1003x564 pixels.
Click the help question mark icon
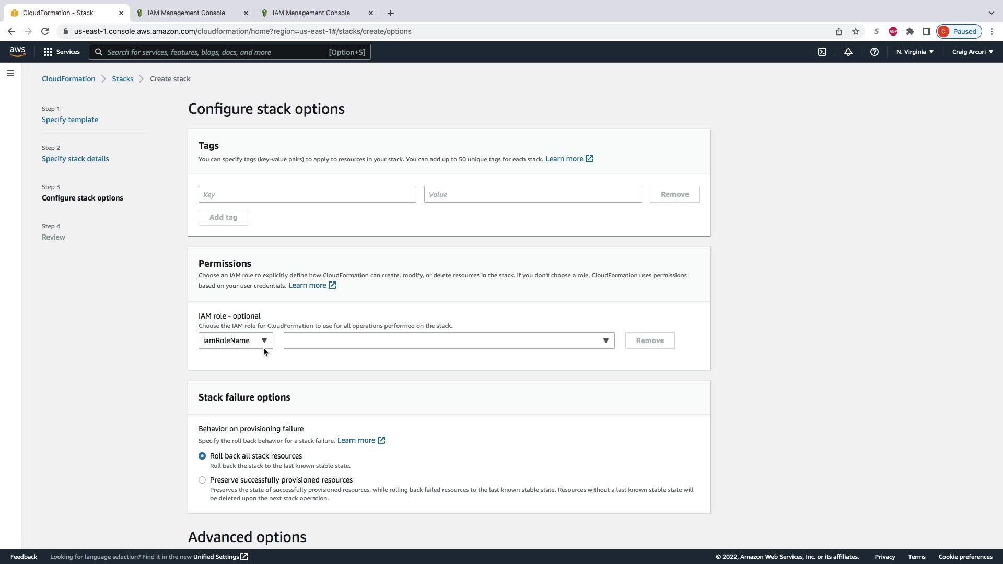[x=874, y=52]
